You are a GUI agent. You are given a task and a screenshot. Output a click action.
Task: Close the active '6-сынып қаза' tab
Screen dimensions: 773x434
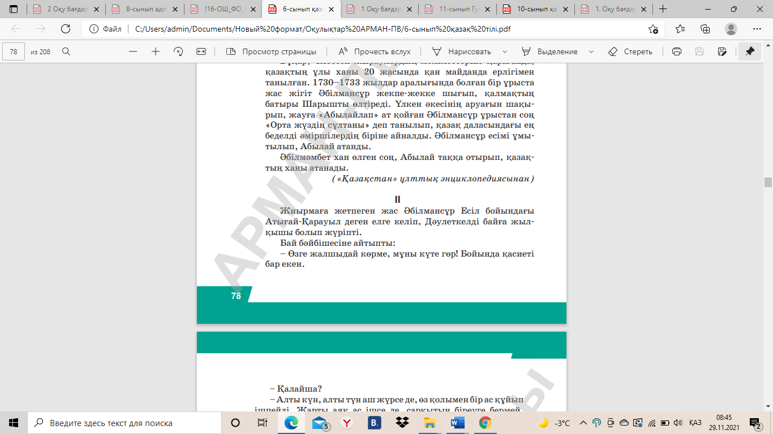[x=330, y=9]
